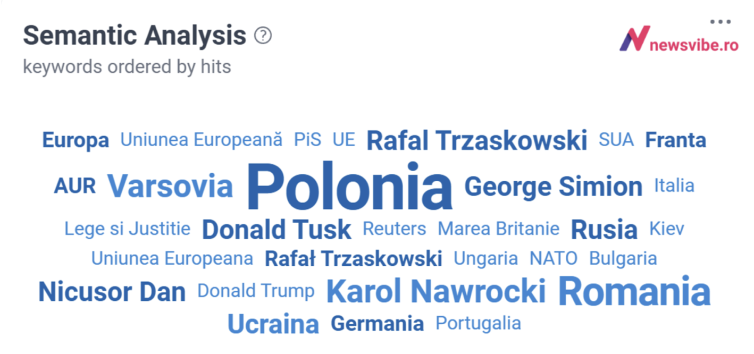Select the Polonia keyword
The height and width of the screenshot is (354, 754).
350,187
